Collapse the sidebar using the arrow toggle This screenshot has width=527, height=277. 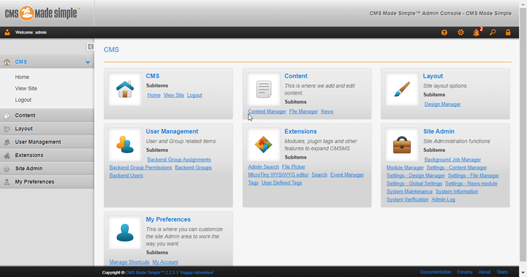click(90, 47)
